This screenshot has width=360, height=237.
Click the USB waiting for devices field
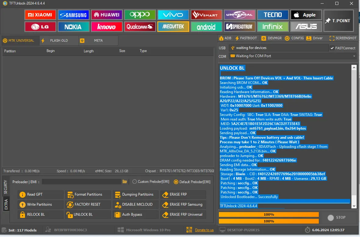pos(279,48)
